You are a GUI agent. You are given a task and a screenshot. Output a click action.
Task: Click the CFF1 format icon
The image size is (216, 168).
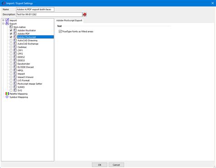(x=15, y=50)
